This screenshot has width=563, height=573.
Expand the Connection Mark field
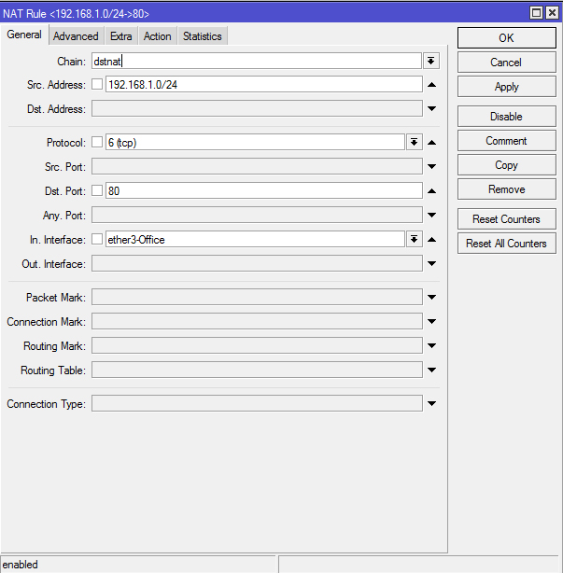click(431, 321)
